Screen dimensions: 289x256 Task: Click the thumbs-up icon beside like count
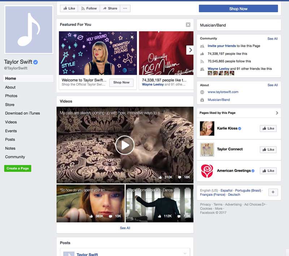coord(202,54)
